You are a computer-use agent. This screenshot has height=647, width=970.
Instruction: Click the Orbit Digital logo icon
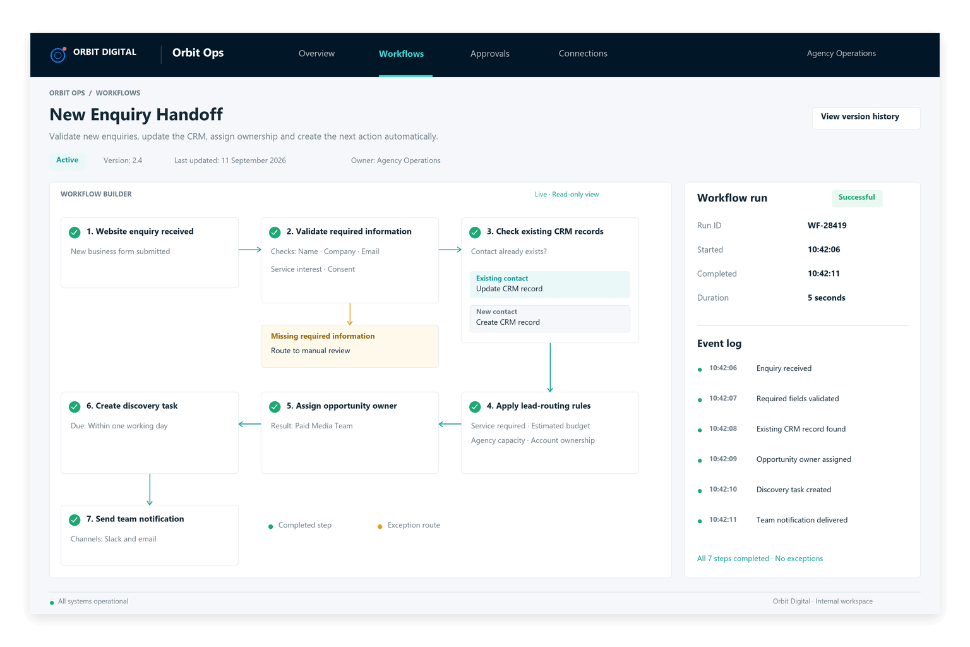point(58,54)
